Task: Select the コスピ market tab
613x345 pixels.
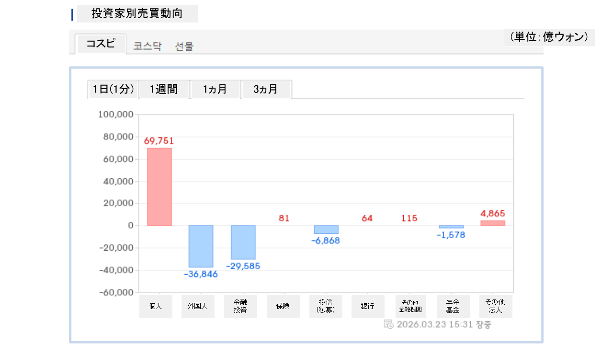Action: coord(101,44)
